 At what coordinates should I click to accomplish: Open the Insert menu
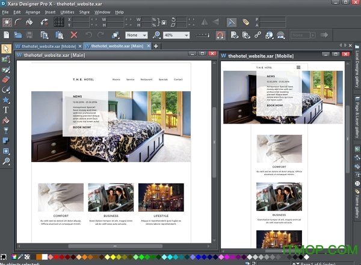click(x=50, y=12)
